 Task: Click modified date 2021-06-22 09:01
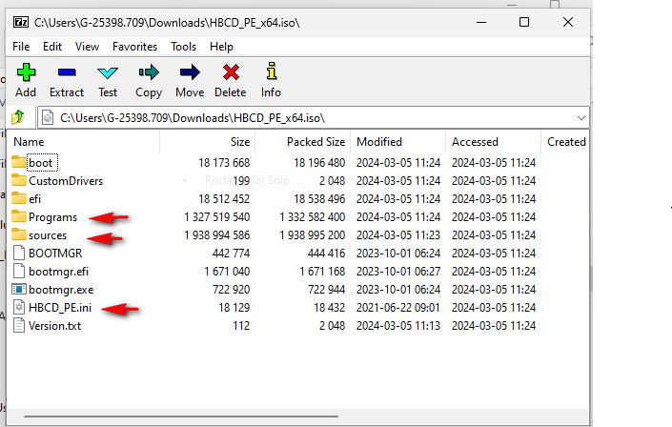(398, 308)
